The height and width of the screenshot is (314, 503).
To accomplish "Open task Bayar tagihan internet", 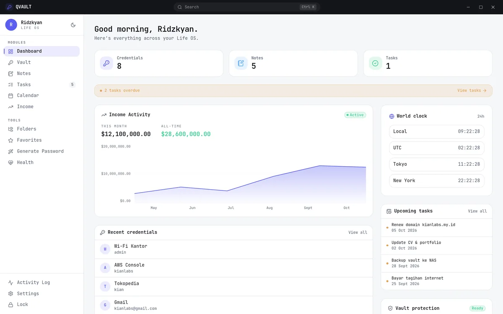I will 436,281.
